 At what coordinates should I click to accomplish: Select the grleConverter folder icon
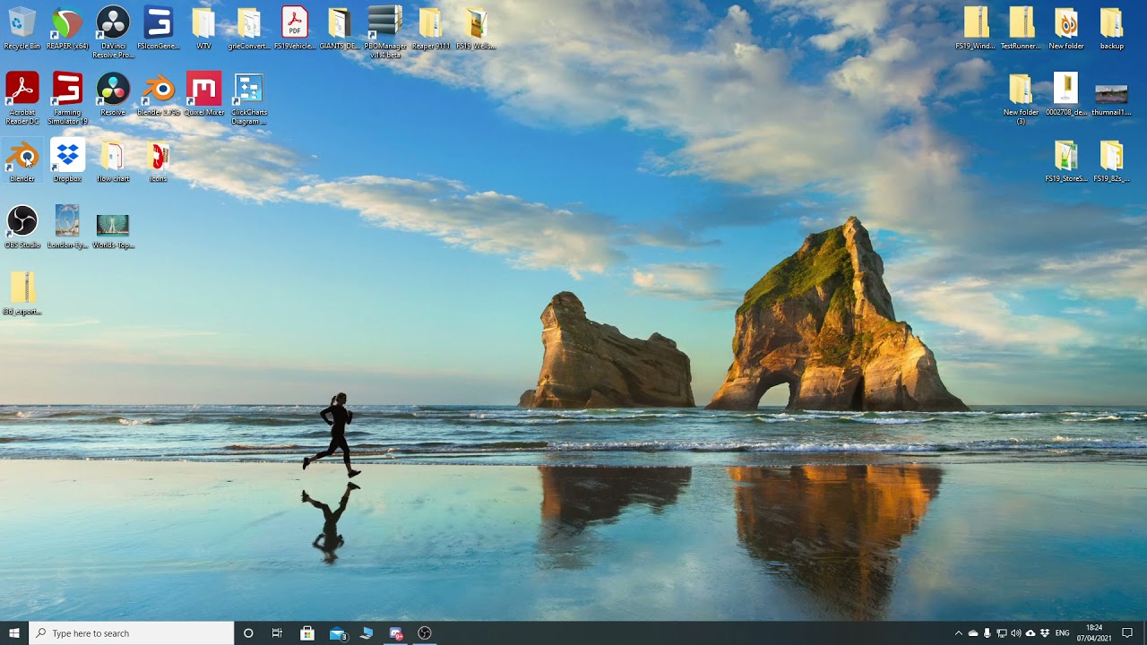(249, 28)
